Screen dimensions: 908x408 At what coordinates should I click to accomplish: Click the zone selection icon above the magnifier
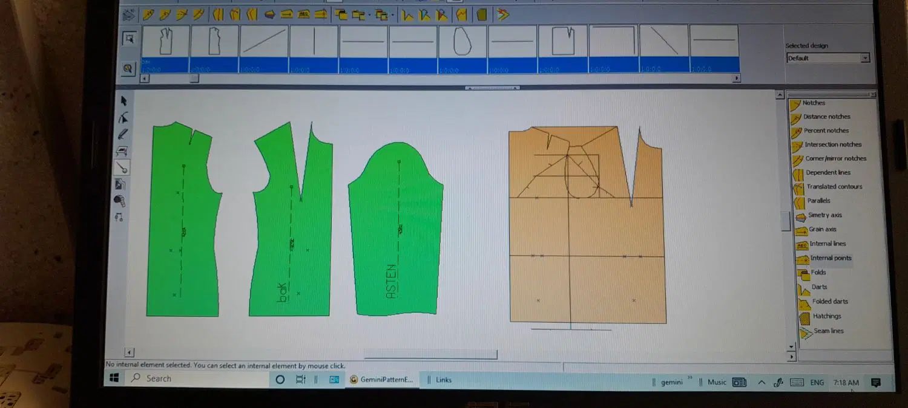click(129, 39)
